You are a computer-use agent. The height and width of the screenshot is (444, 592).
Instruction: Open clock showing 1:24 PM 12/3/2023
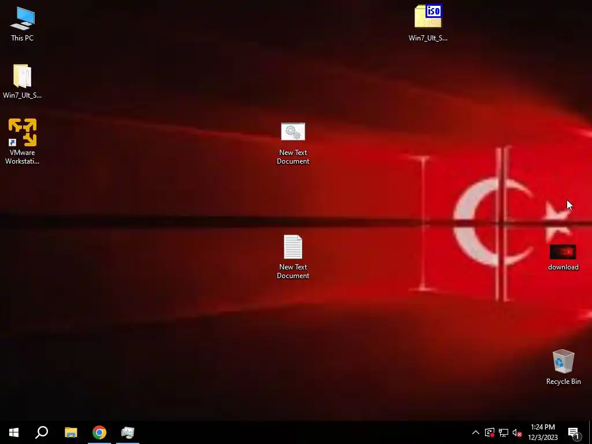click(542, 432)
